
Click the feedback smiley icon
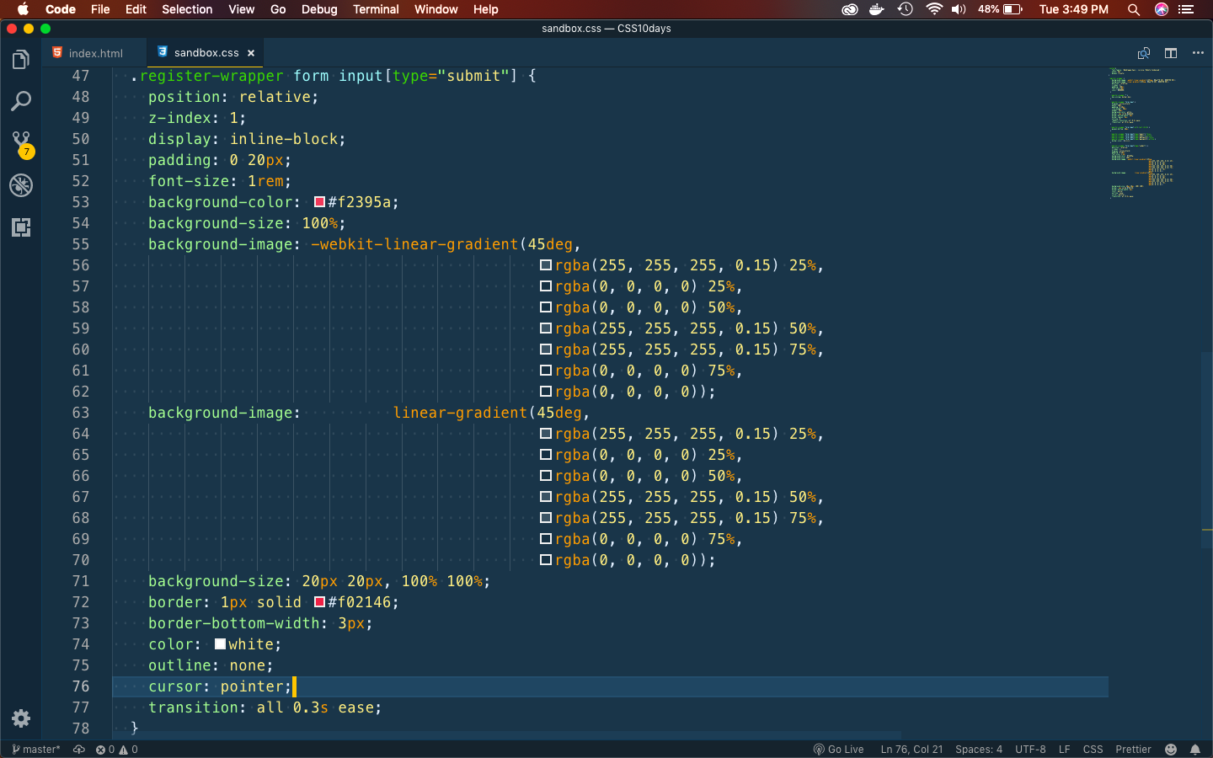click(x=1171, y=750)
